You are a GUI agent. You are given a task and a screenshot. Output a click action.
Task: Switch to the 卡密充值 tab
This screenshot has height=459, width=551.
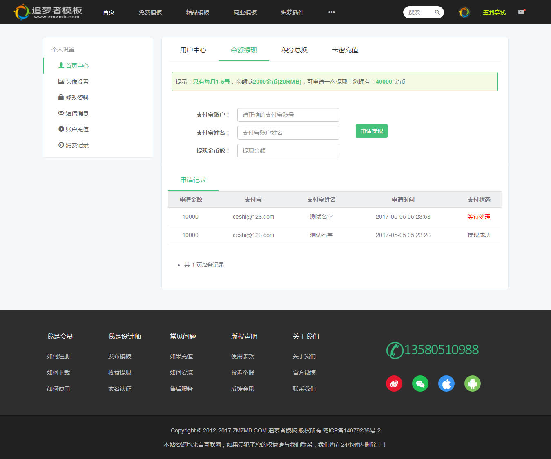pyautogui.click(x=345, y=50)
